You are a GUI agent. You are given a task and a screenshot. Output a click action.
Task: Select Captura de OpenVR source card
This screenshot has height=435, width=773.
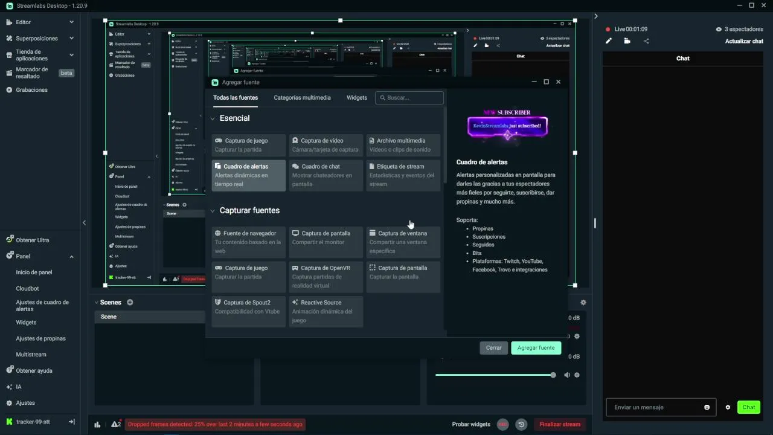(326, 277)
